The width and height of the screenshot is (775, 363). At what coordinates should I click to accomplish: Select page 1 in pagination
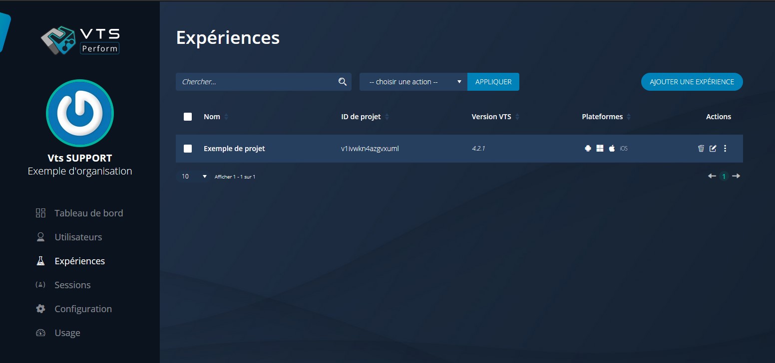click(x=724, y=177)
